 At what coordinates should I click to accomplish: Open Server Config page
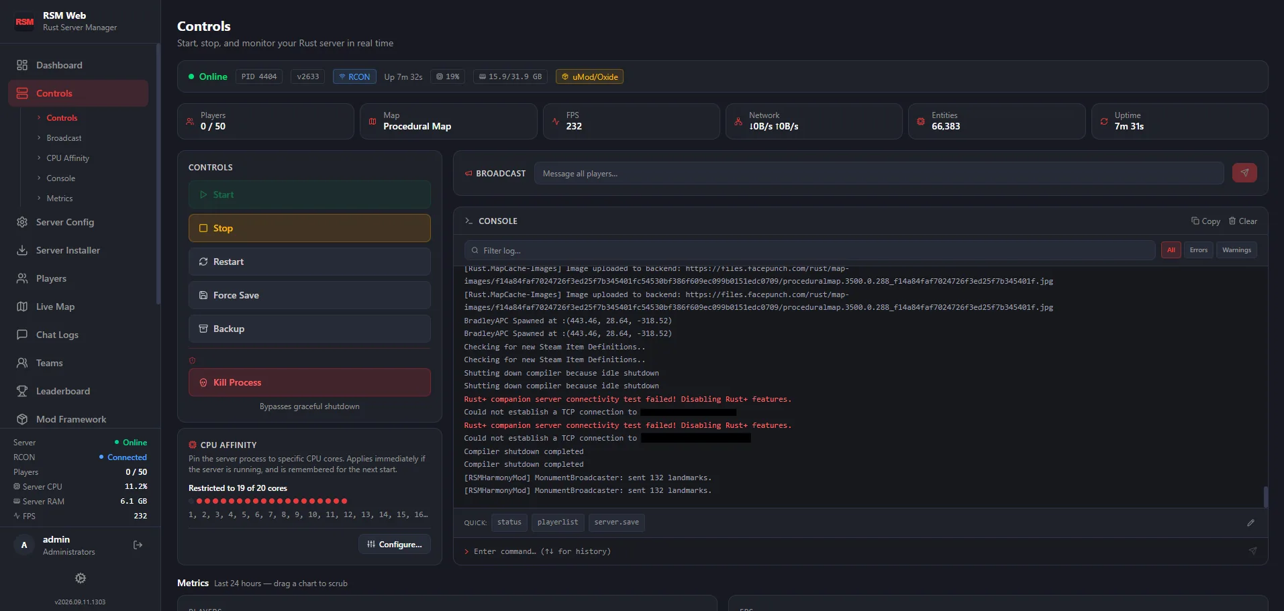pyautogui.click(x=78, y=222)
